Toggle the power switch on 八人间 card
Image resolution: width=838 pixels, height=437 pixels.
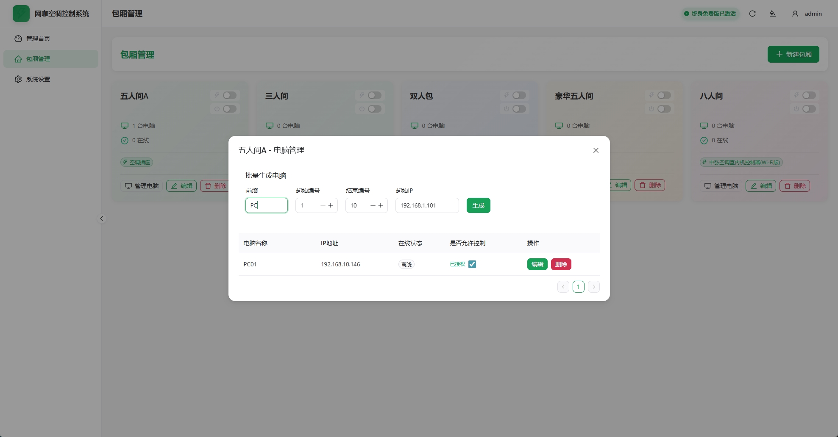point(809,109)
